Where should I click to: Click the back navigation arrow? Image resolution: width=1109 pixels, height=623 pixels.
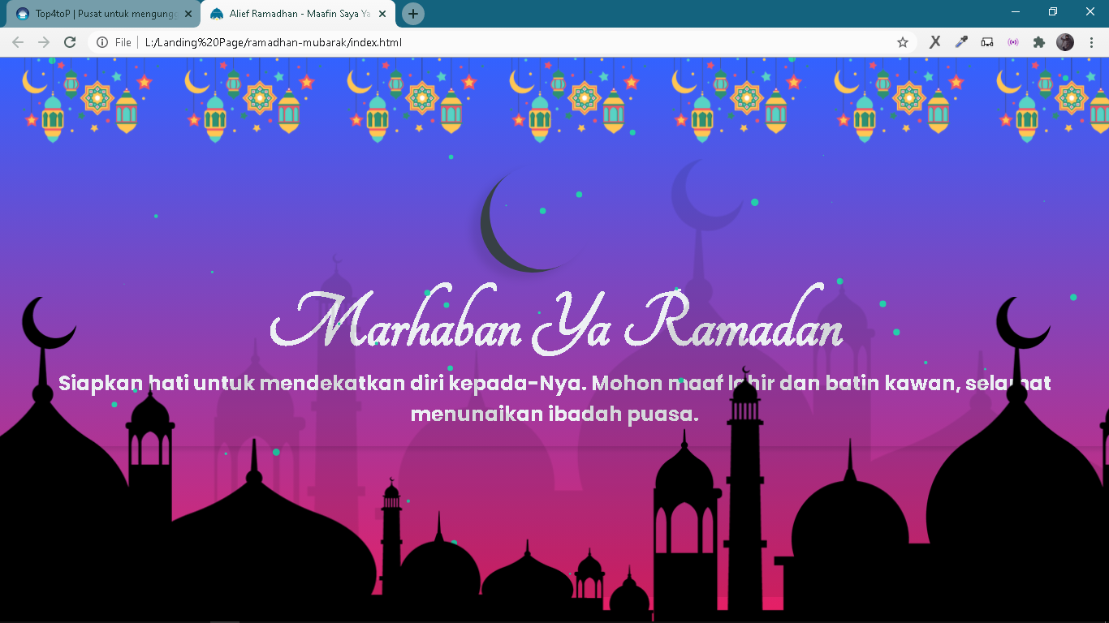16,42
